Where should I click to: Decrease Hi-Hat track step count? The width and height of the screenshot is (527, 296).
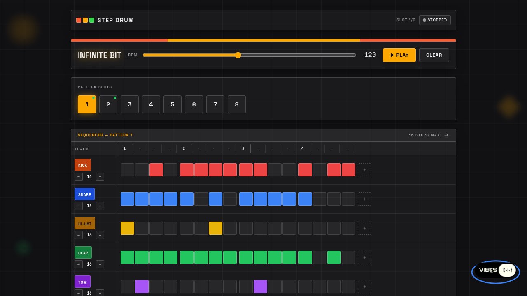point(79,235)
